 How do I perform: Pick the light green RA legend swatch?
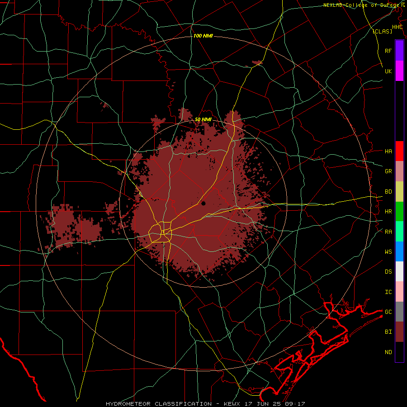point(399,232)
